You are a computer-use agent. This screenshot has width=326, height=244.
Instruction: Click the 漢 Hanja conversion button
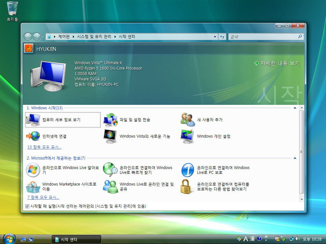click(x=252, y=239)
